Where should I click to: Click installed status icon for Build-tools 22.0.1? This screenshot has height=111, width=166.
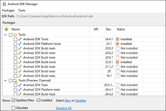click(117, 62)
